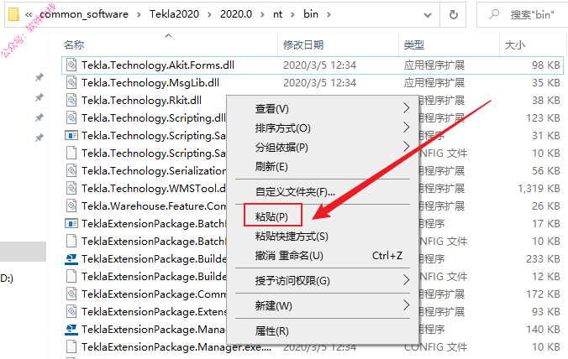Open the 查看(V) submenu
This screenshot has height=359, width=568.
click(323, 108)
